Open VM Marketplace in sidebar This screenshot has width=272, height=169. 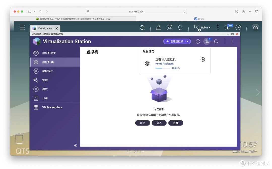[55, 107]
